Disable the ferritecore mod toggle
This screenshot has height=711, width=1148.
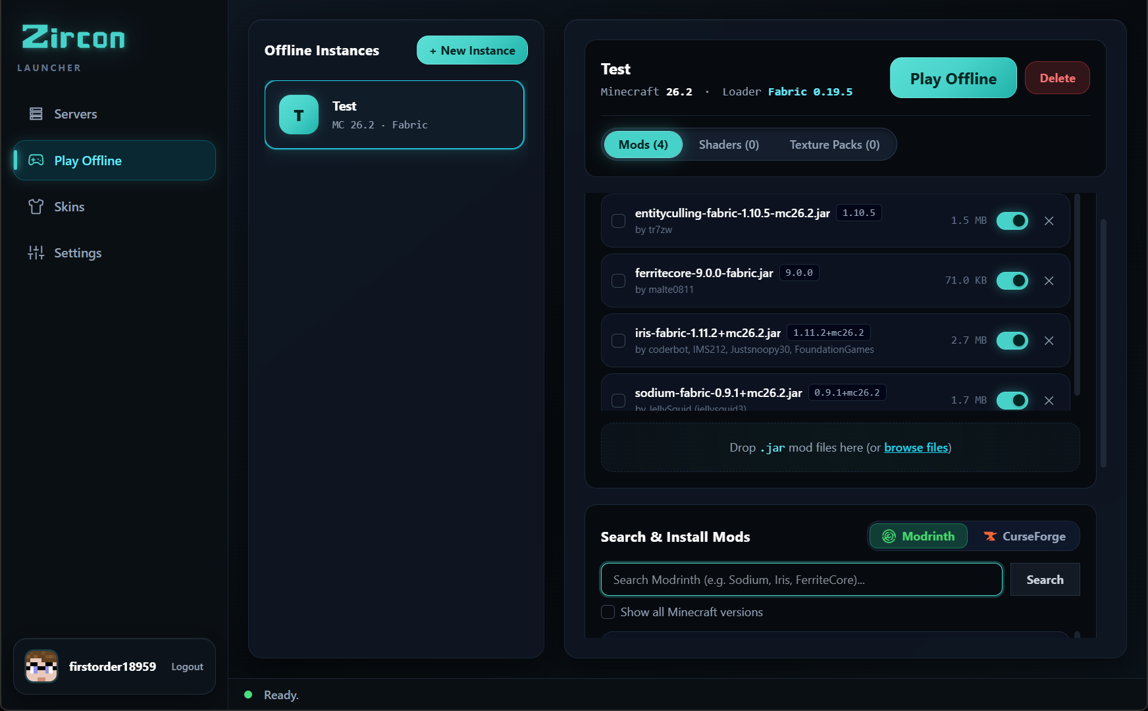click(x=1012, y=280)
